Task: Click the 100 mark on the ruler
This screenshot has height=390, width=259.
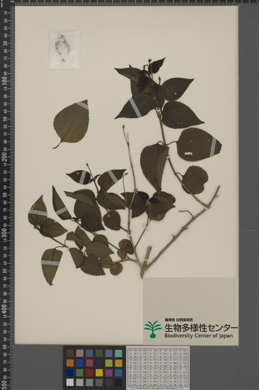Action: (4, 80)
